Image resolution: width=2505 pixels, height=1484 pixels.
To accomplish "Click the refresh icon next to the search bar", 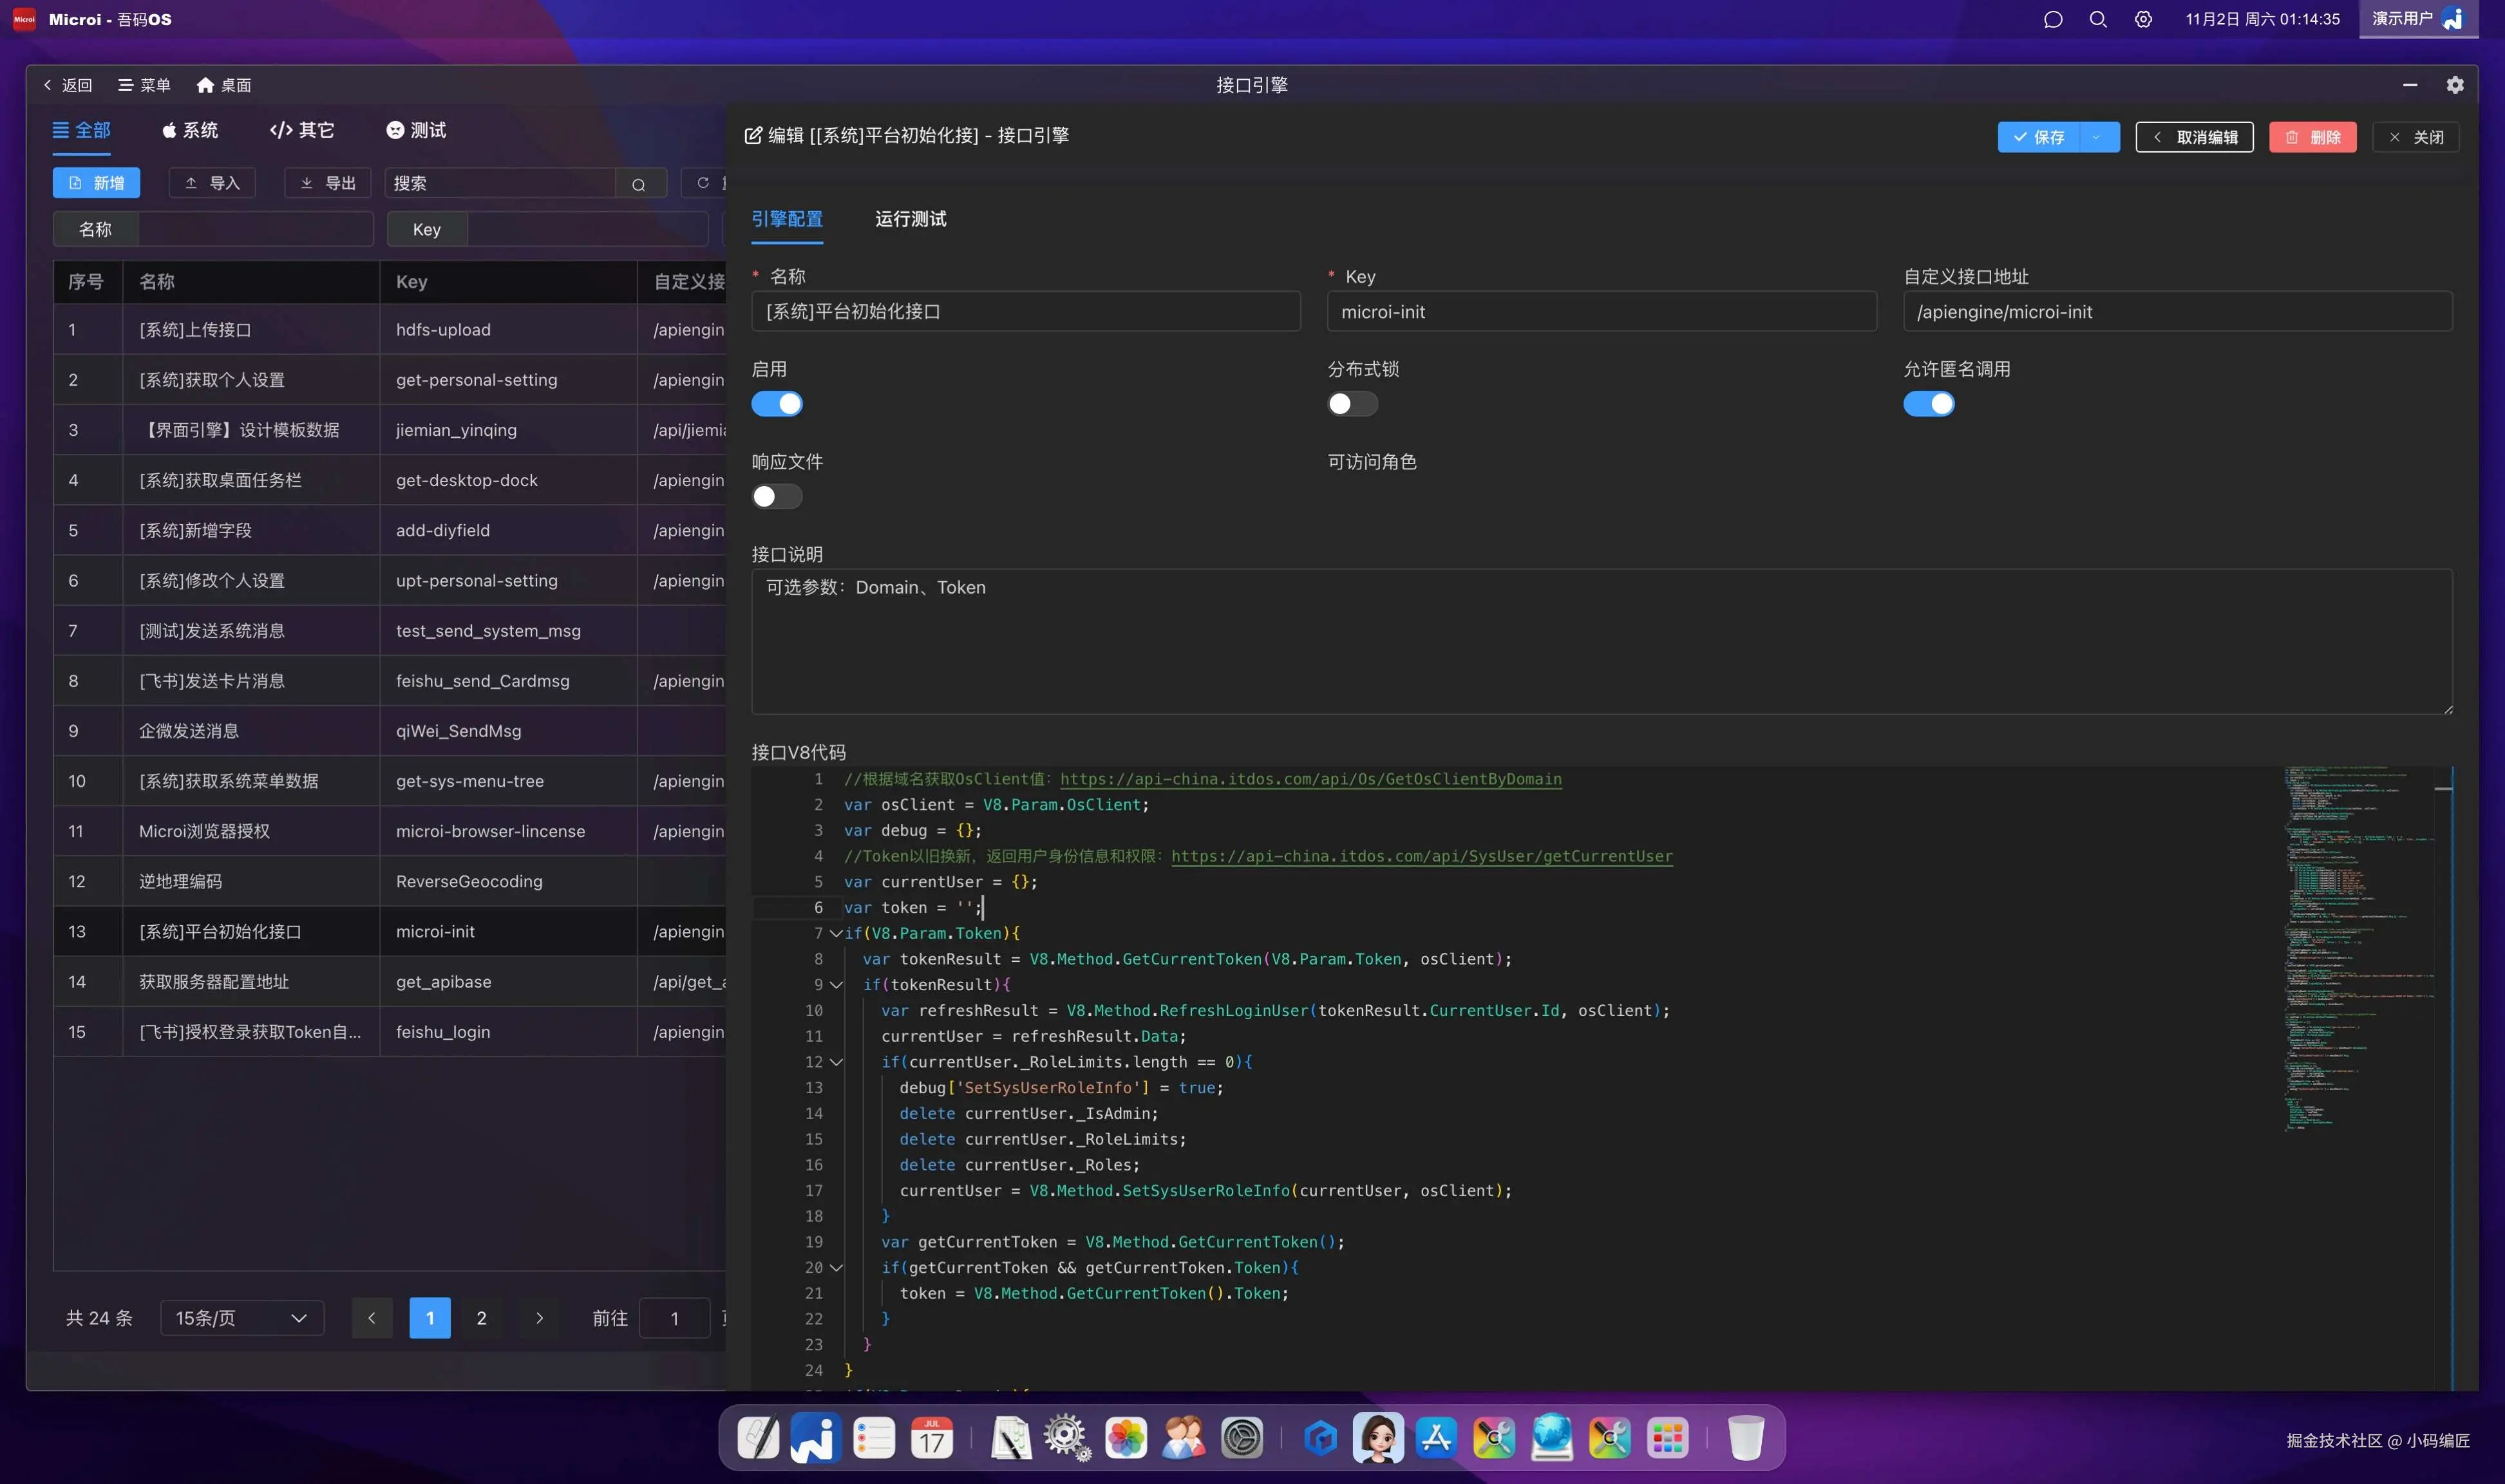I will click(703, 183).
